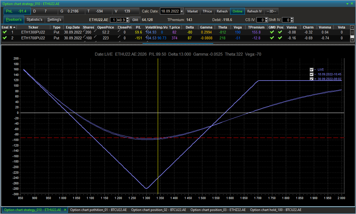Open Option chart position_03 - ETHZ22.AE tab
Screen dimensions: 356x214
(218, 210)
